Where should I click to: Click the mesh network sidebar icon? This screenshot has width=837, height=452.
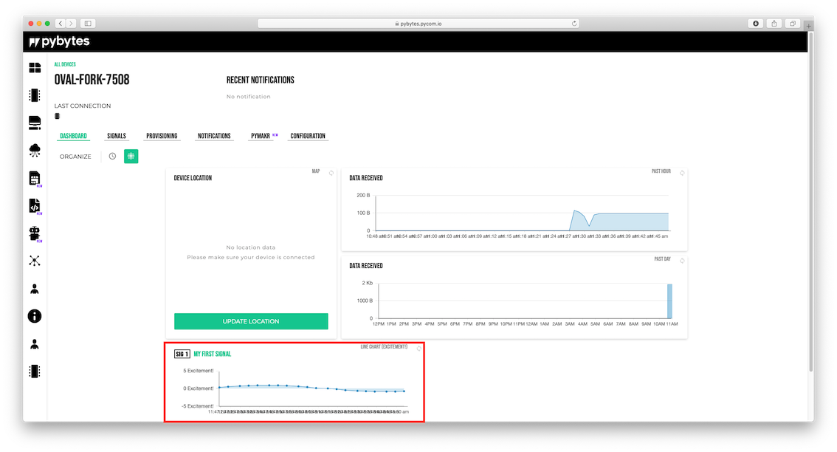point(35,261)
